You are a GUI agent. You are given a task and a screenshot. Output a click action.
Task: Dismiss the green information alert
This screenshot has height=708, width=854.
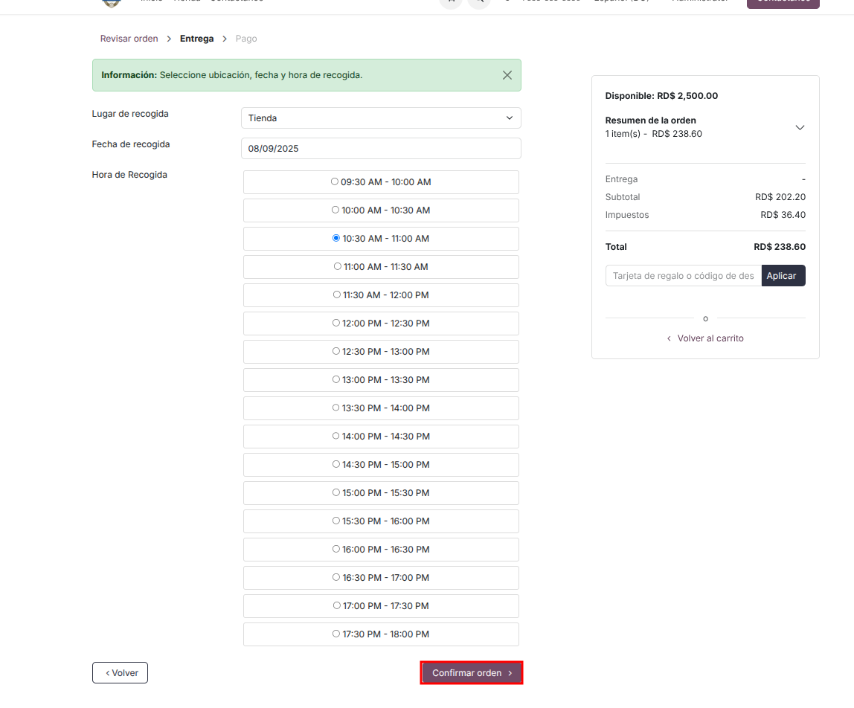[x=507, y=75]
